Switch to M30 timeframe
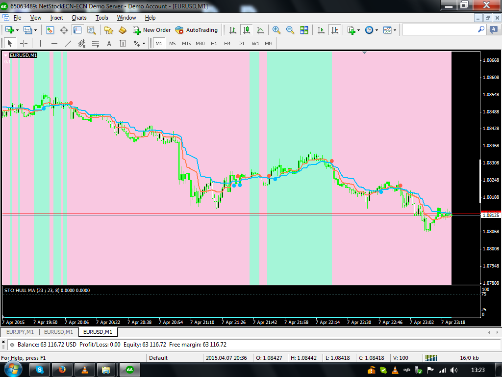This screenshot has height=377, width=502. pos(200,43)
